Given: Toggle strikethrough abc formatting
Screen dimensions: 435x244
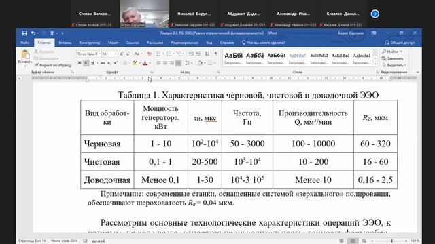Looking at the screenshot, I should (x=103, y=63).
